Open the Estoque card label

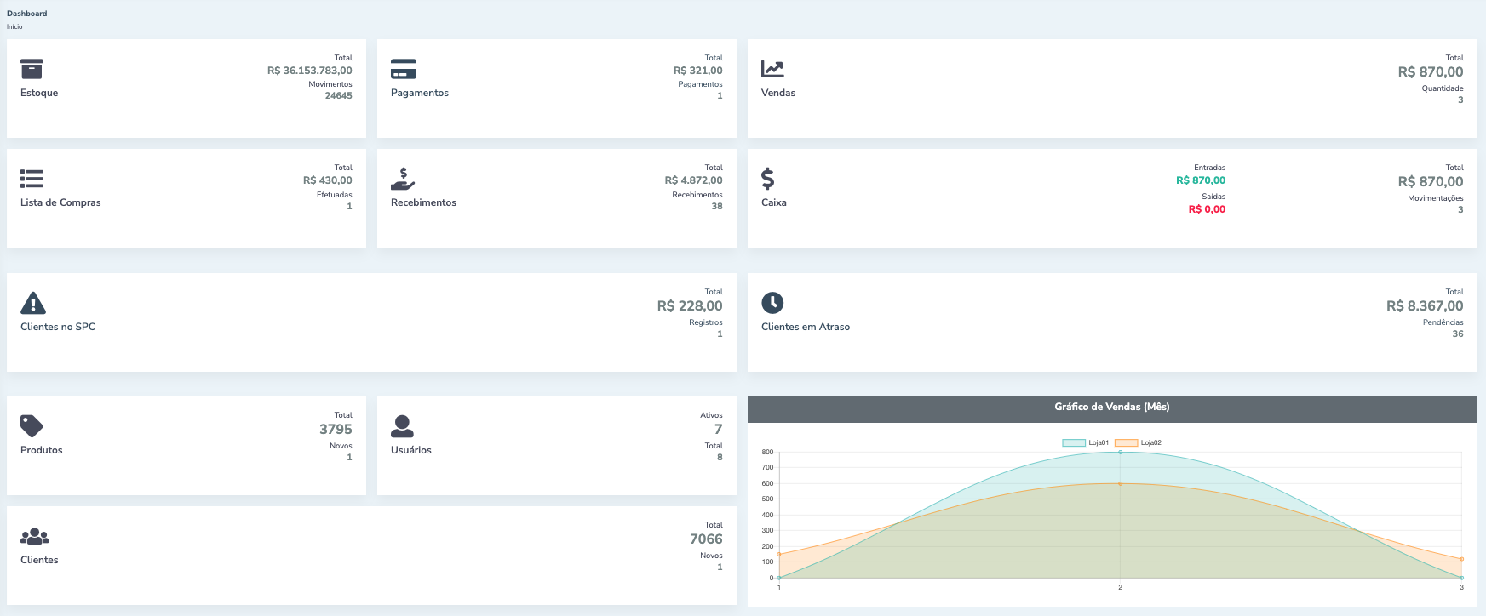(x=39, y=93)
